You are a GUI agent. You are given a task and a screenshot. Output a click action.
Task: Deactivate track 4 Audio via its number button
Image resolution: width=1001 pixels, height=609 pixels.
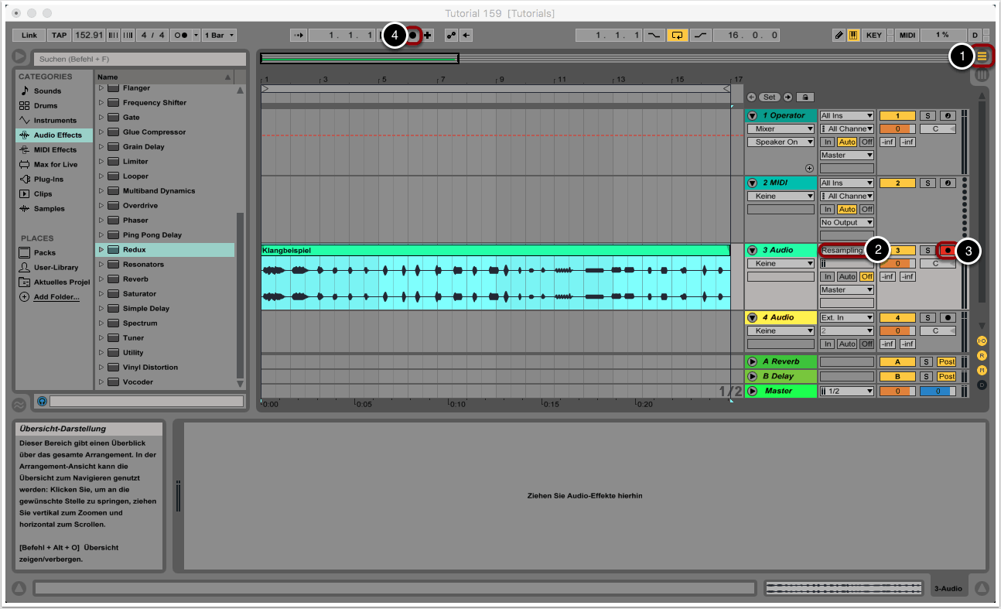(897, 318)
